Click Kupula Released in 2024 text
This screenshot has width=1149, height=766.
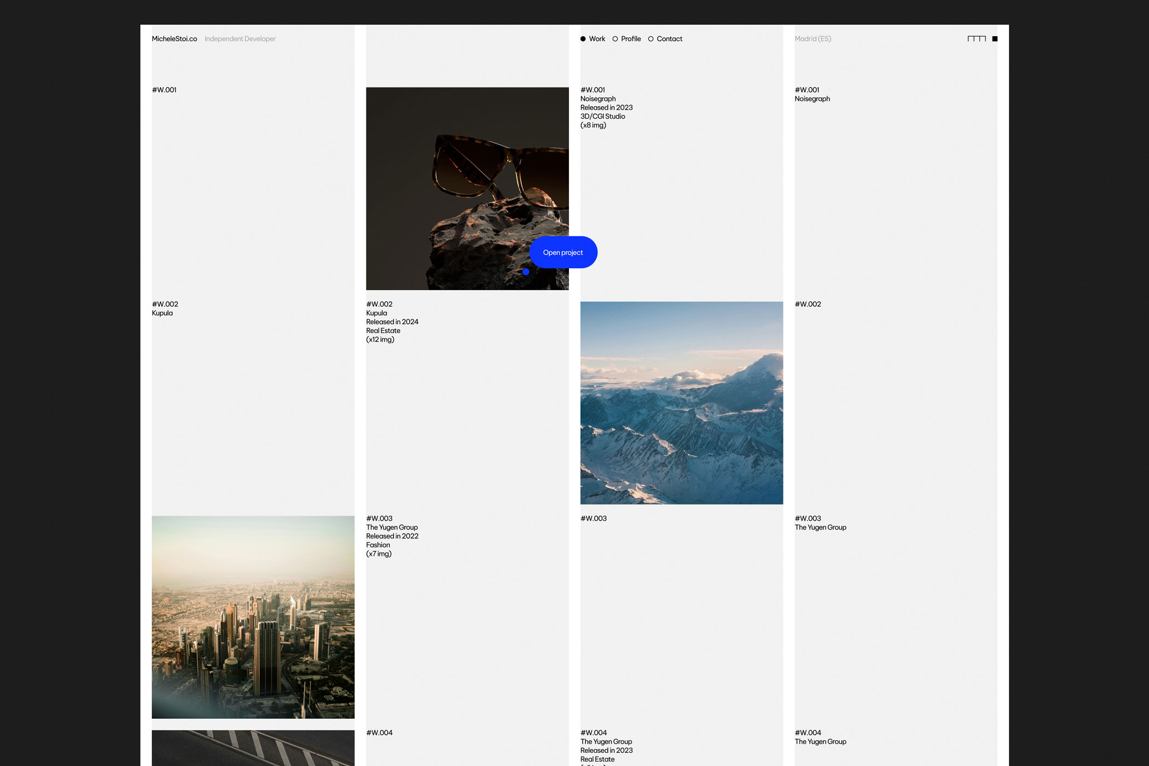(x=392, y=322)
